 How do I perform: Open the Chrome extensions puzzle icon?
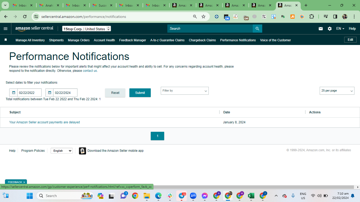click(x=312, y=17)
